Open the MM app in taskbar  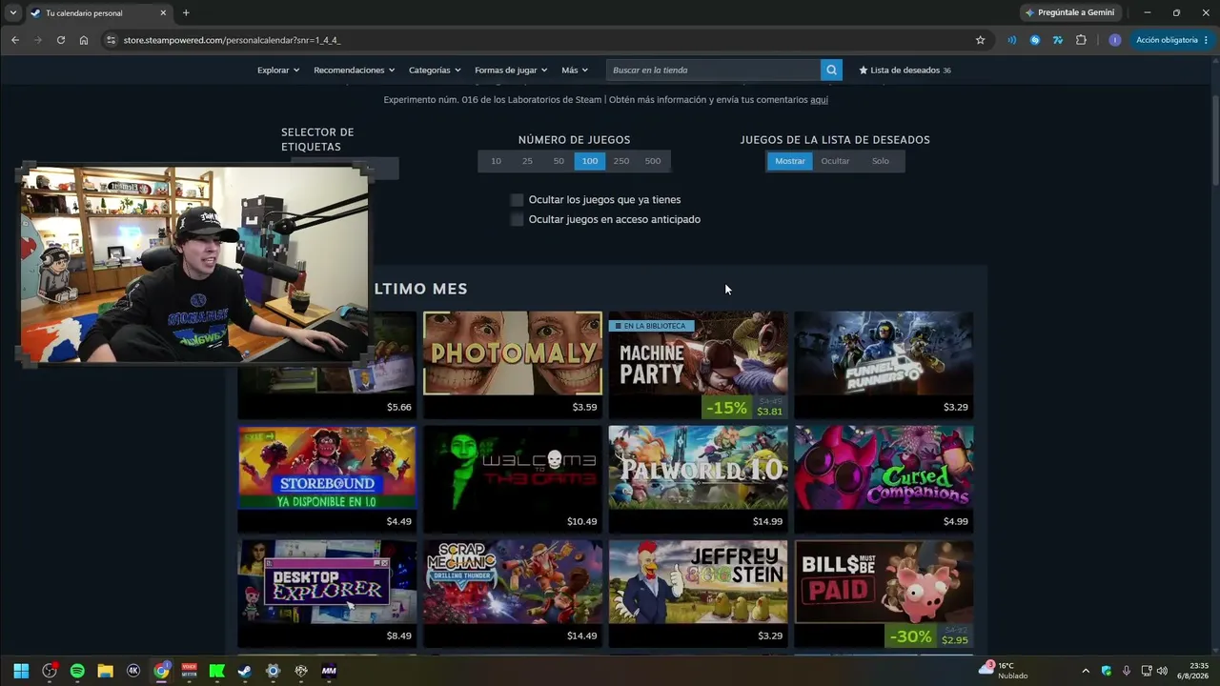pos(329,671)
